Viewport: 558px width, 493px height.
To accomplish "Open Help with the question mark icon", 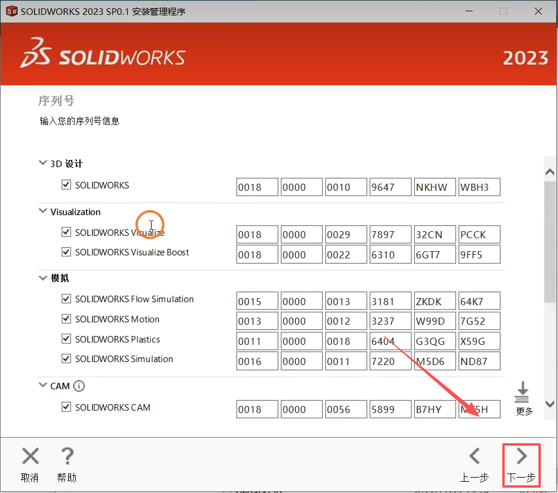I will pos(67,456).
